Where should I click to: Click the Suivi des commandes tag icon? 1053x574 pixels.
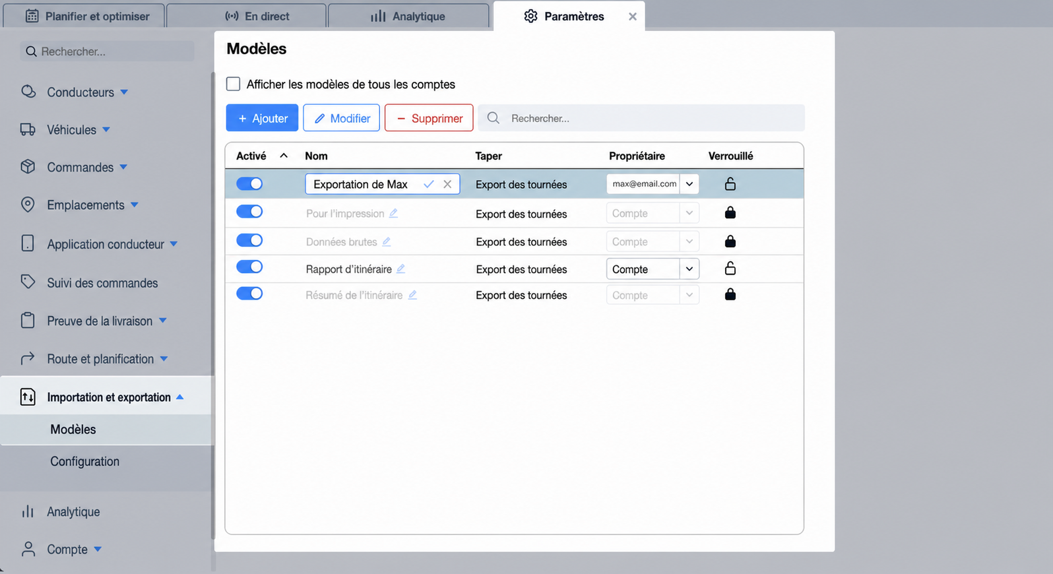(x=28, y=282)
